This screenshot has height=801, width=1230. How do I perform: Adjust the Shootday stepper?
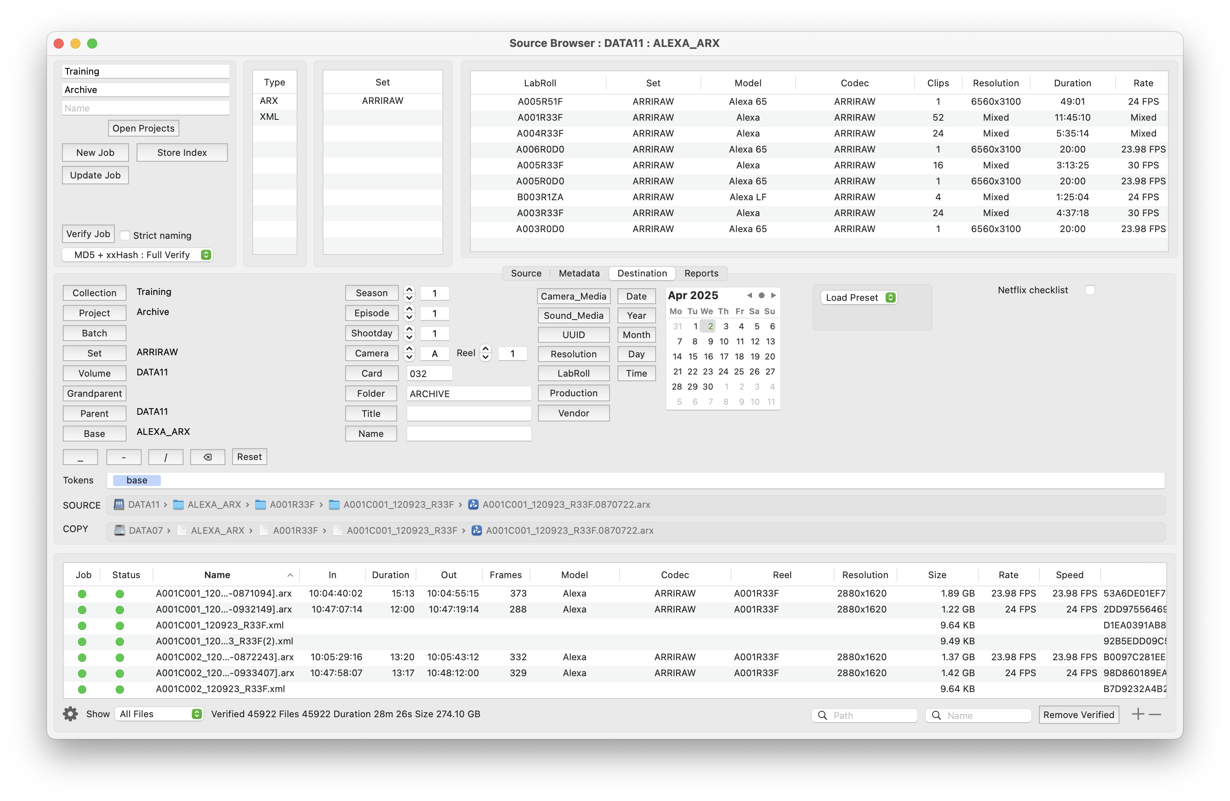tap(409, 333)
